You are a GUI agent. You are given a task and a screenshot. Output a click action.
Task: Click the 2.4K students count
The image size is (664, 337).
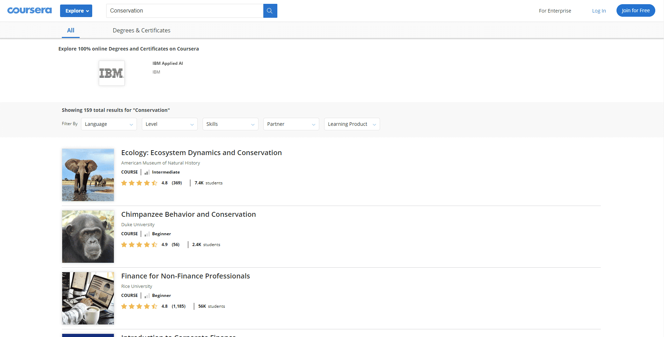206,245
